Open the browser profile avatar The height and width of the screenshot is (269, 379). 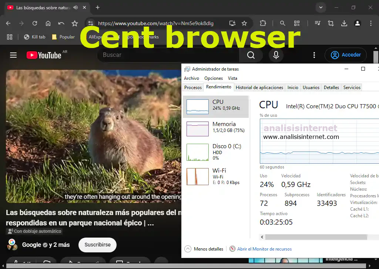tap(357, 23)
